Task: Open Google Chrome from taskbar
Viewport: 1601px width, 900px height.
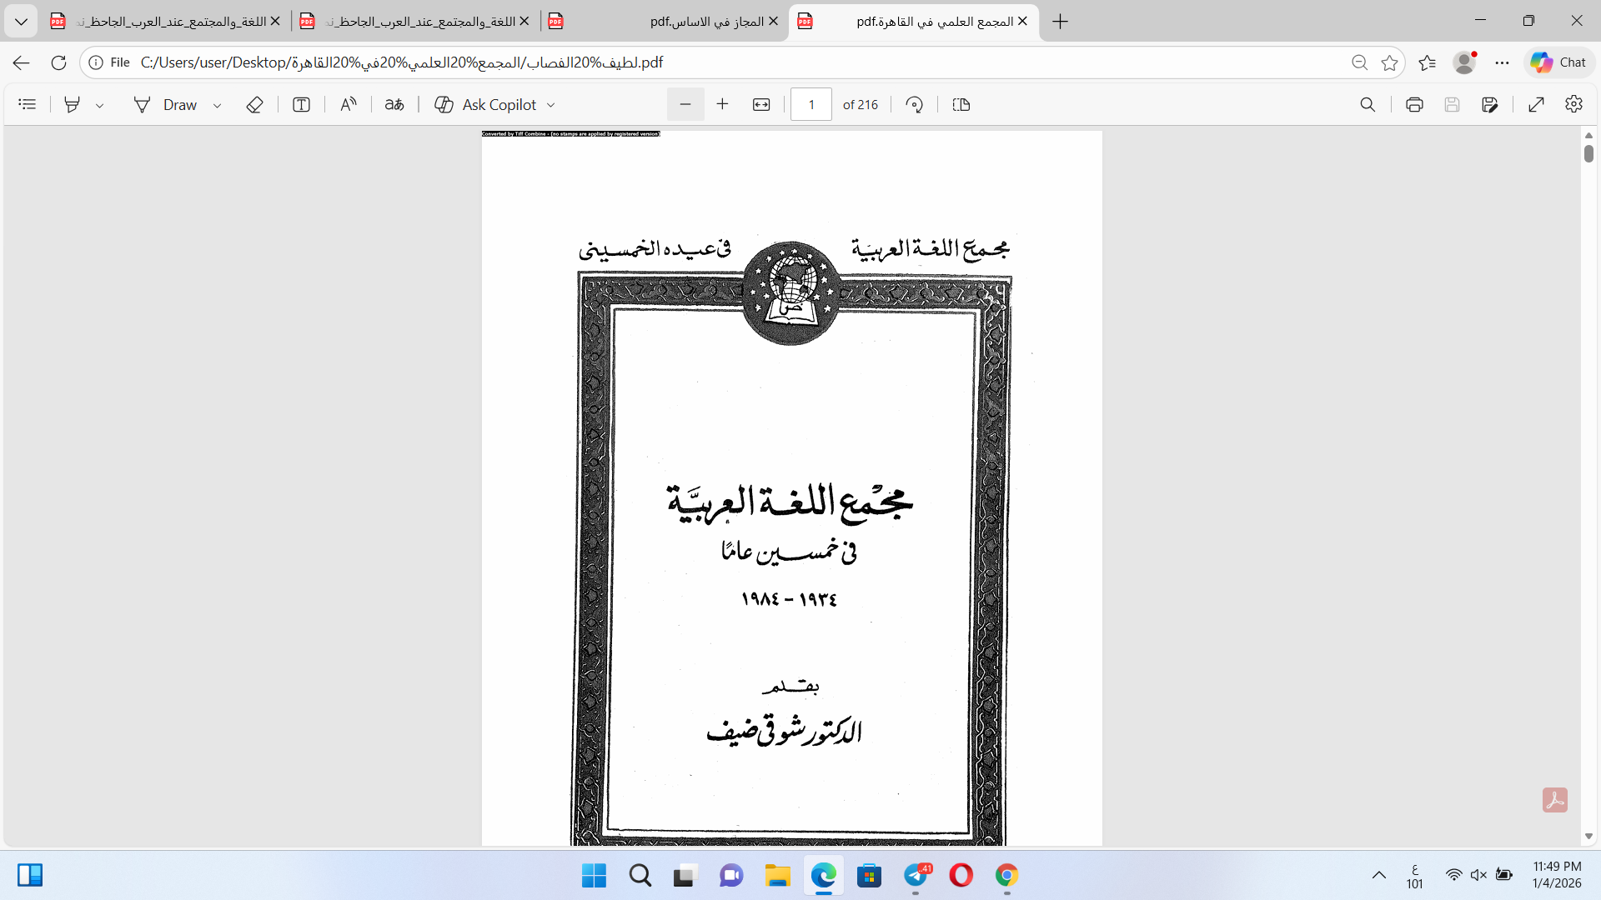Action: [x=1006, y=876]
